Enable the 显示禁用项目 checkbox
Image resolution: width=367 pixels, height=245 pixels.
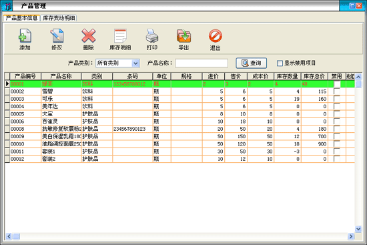tap(280, 63)
